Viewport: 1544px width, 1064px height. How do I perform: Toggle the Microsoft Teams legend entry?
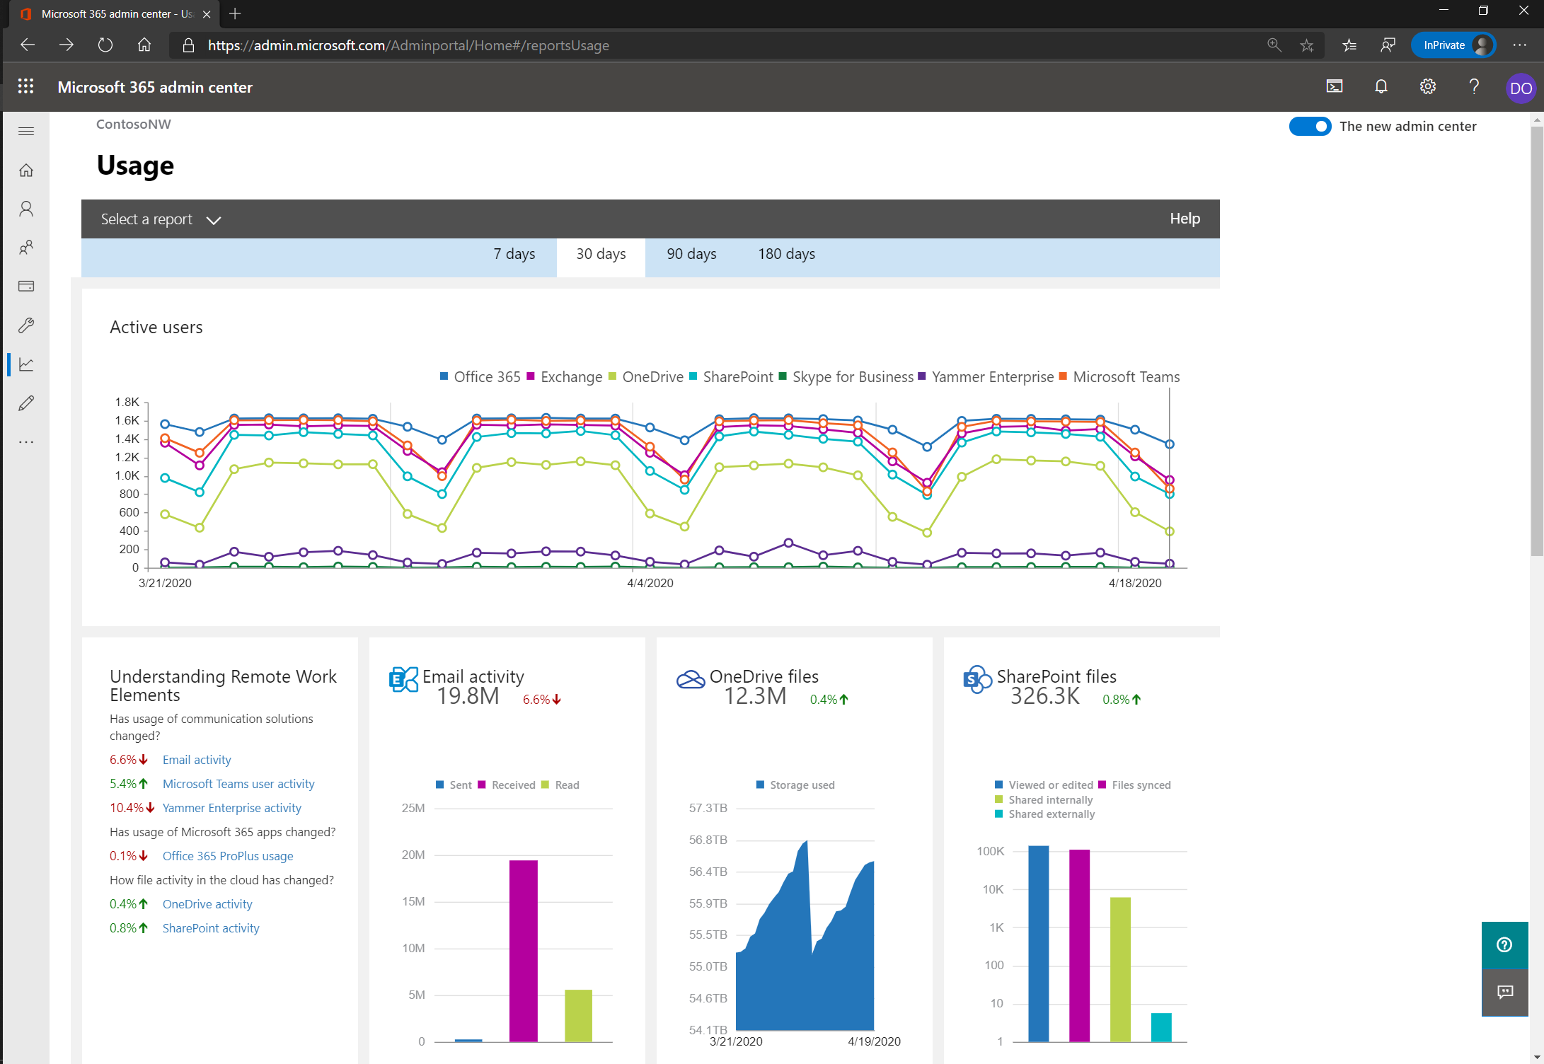[1124, 376]
